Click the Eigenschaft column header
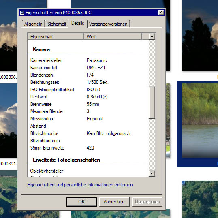This screenshot has height=218, width=218. (56, 37)
